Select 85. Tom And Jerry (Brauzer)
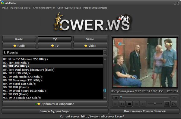This screenshot has width=181, height=119. click(53, 70)
